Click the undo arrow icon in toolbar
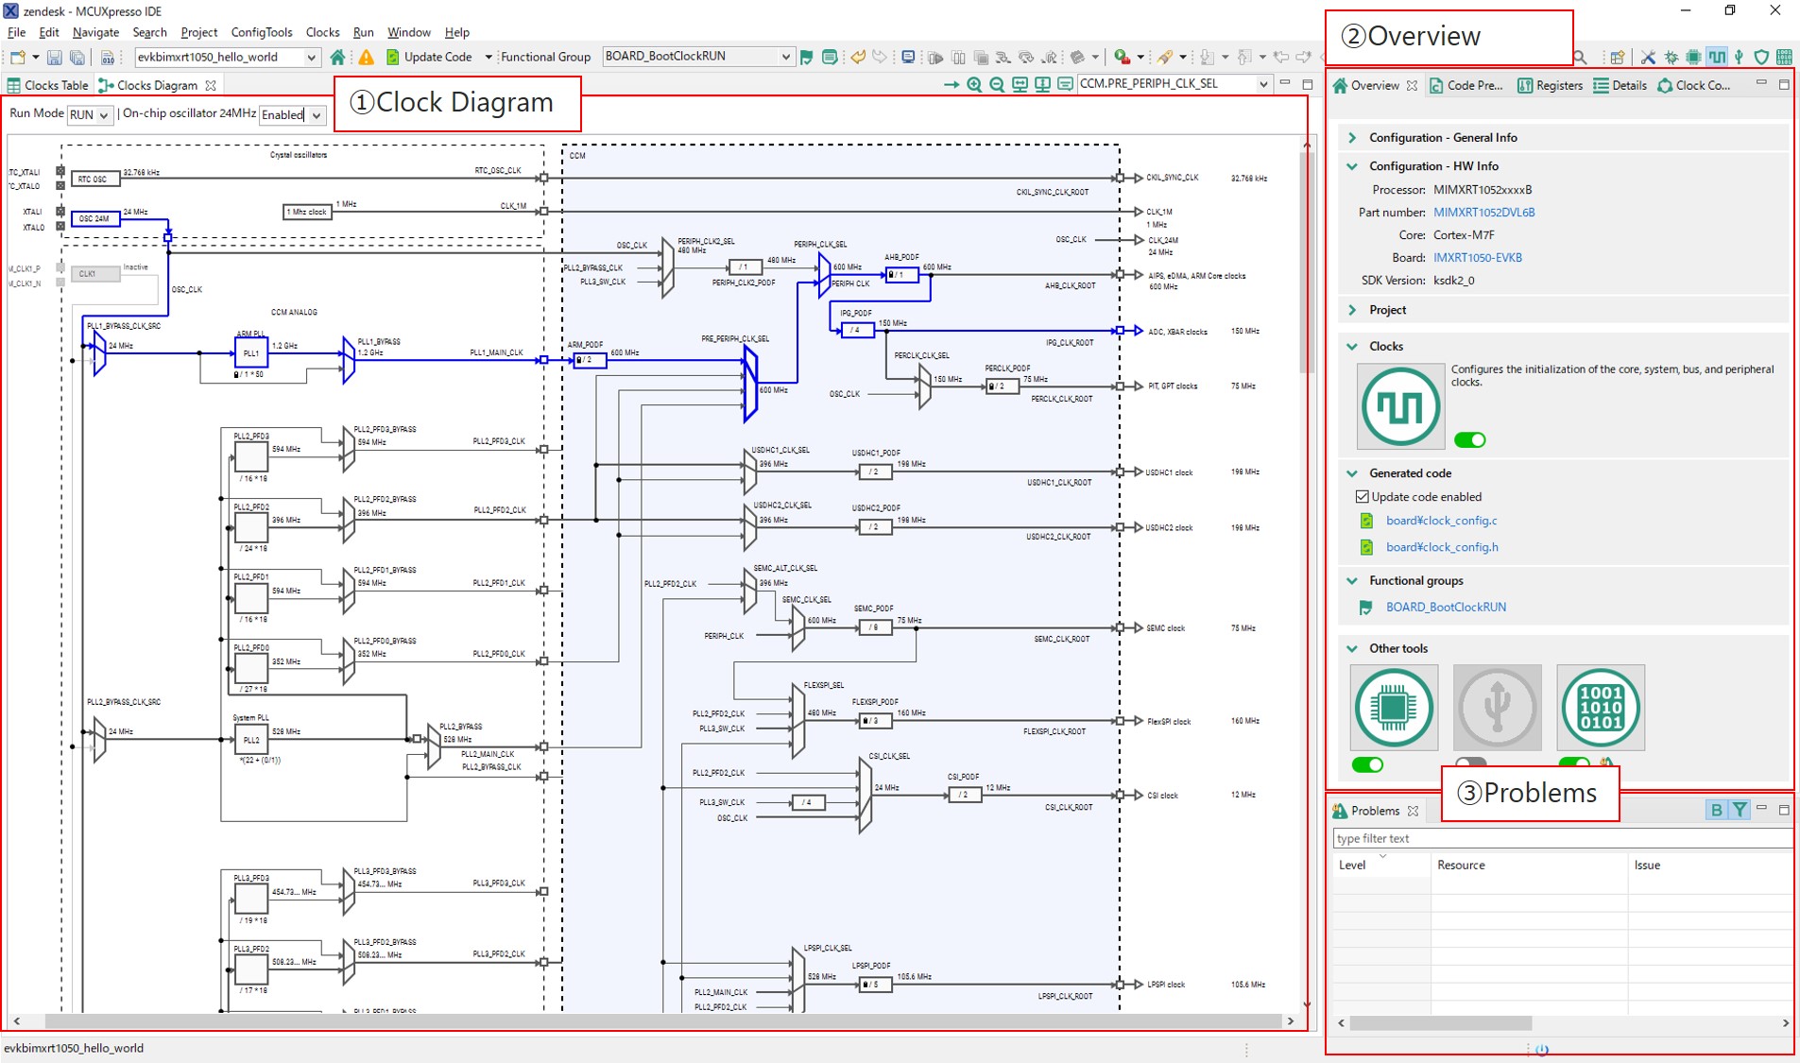This screenshot has width=1800, height=1063. (857, 57)
